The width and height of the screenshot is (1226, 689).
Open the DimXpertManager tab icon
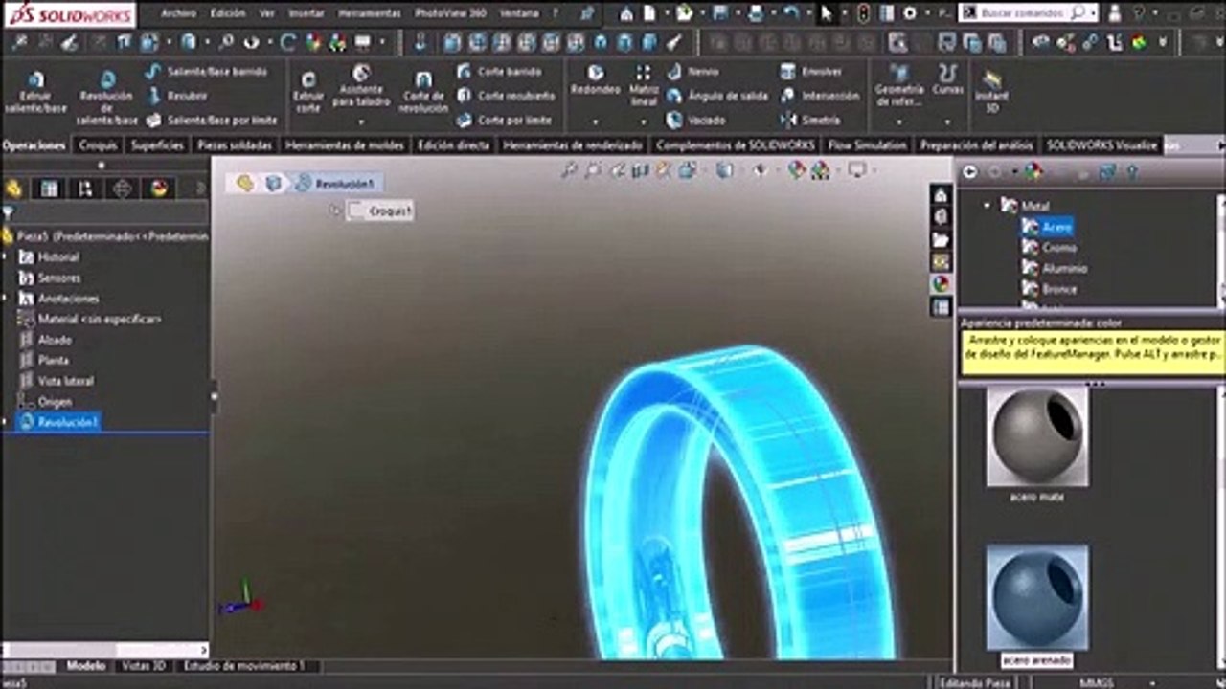point(123,189)
